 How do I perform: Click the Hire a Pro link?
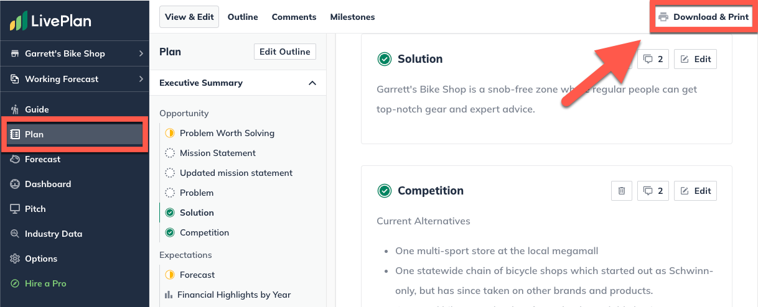pos(45,283)
